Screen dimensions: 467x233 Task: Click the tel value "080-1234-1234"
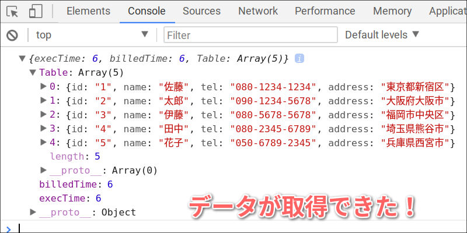coord(273,87)
